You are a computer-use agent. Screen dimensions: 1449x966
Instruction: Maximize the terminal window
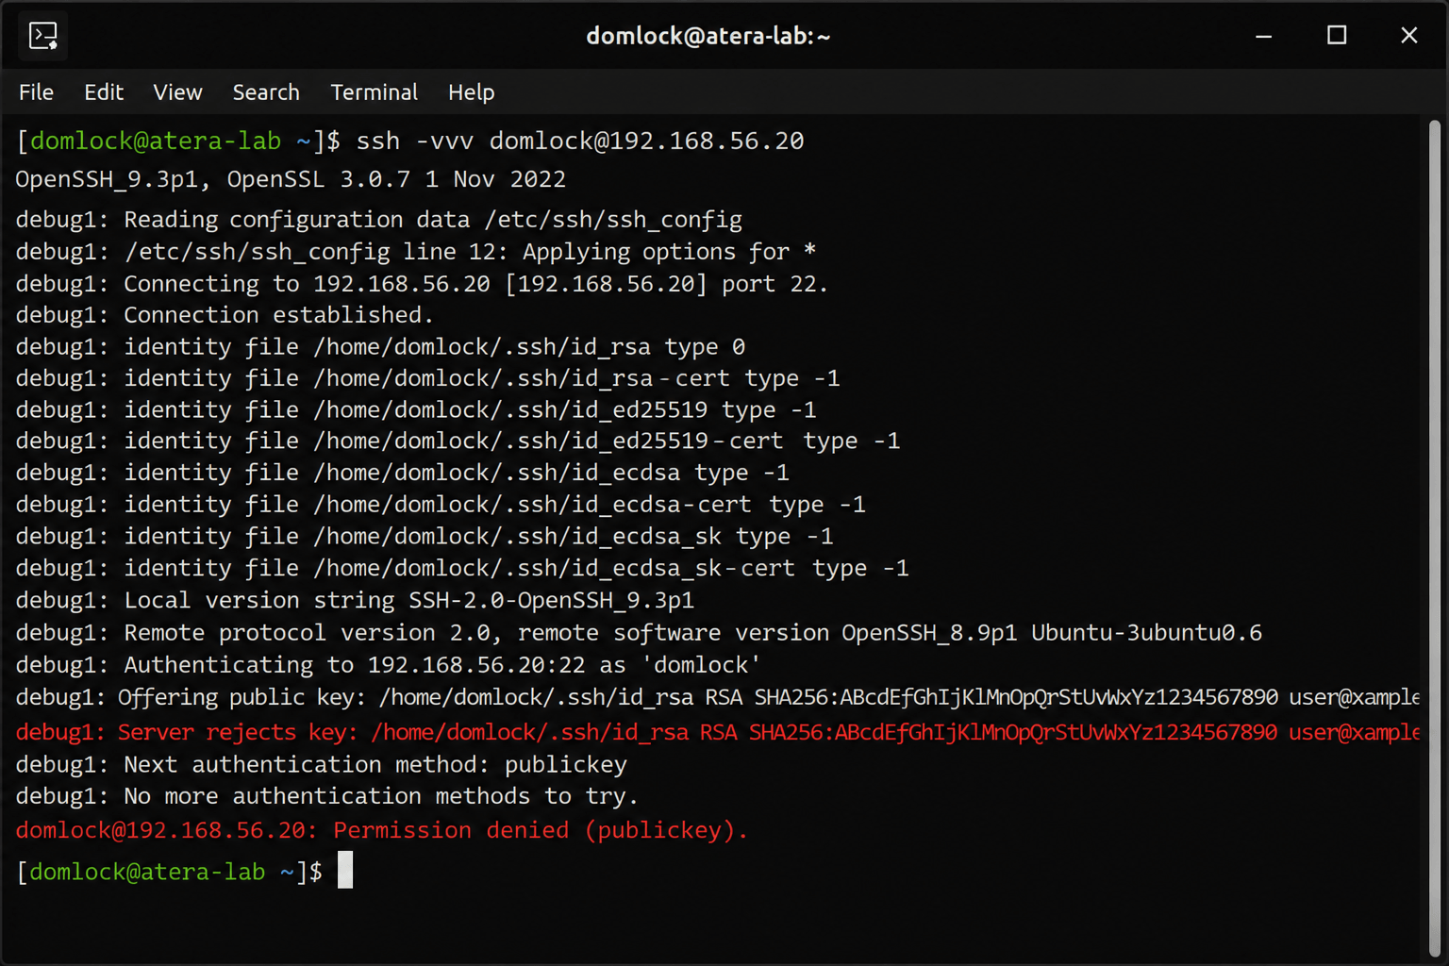pos(1337,36)
